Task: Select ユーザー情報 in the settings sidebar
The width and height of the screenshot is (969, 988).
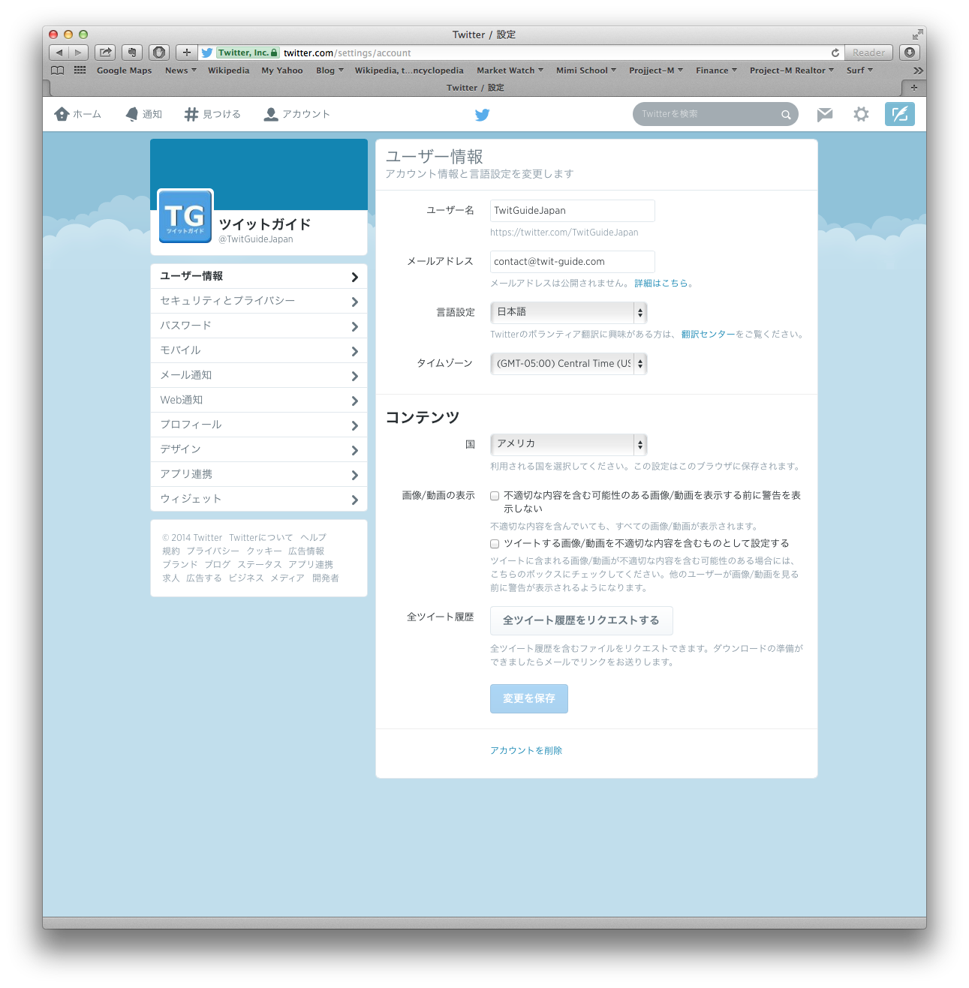Action: 259,276
